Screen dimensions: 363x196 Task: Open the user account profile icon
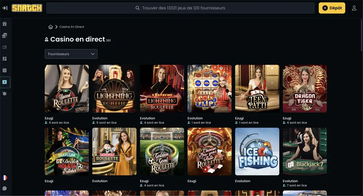[354, 8]
